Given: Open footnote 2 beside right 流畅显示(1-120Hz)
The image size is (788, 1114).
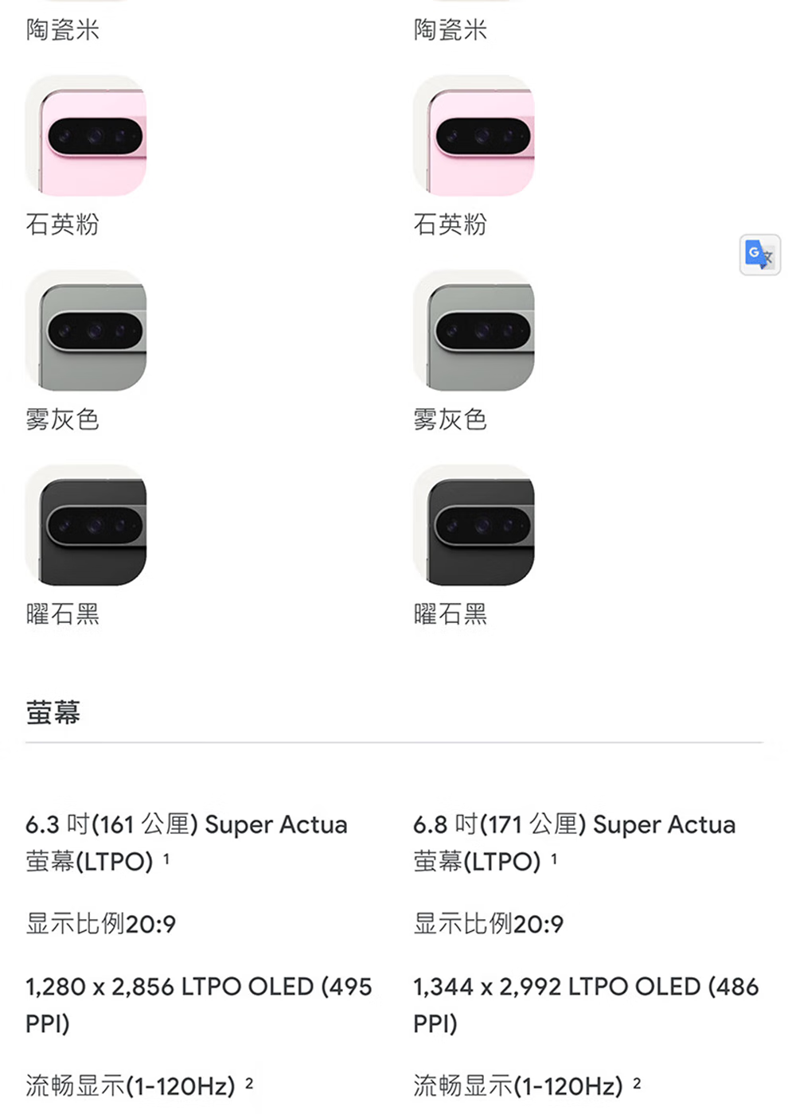Looking at the screenshot, I should click(x=637, y=1082).
